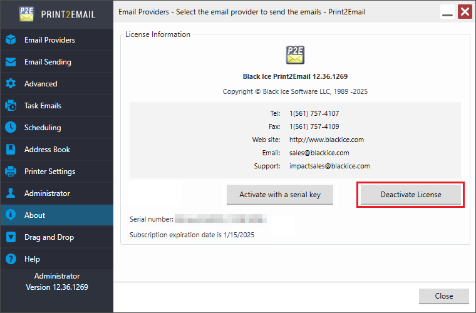Click the Address Book icon
The image size is (476, 313).
pyautogui.click(x=11, y=150)
